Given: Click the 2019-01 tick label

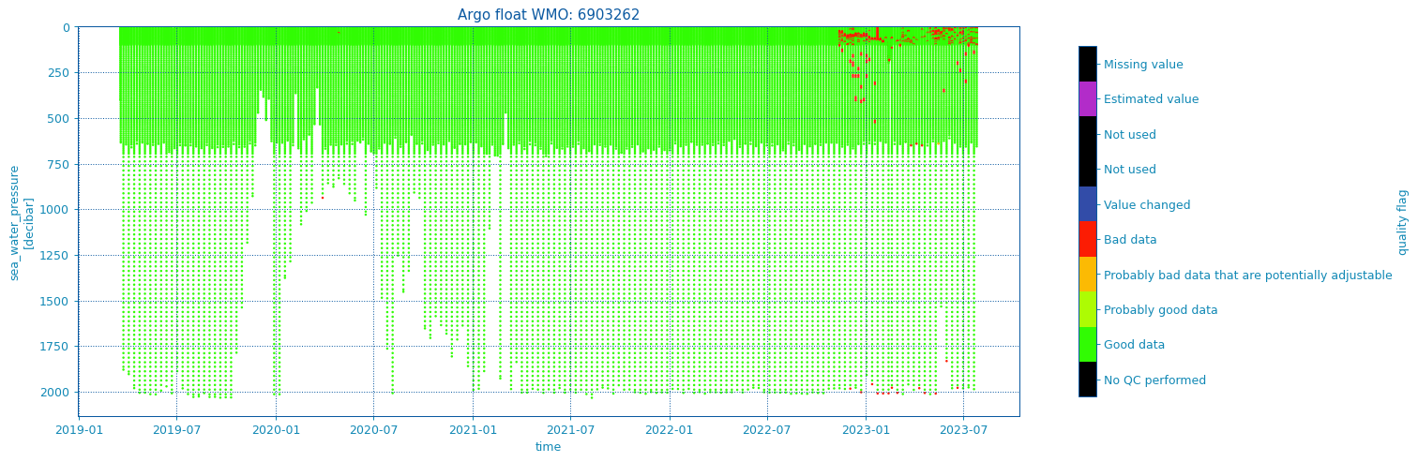Looking at the screenshot, I should click(79, 430).
